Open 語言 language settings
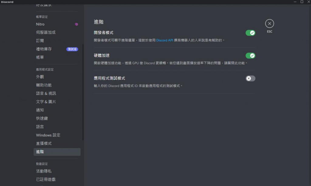The height and width of the screenshot is (186, 311). (x=57, y=127)
